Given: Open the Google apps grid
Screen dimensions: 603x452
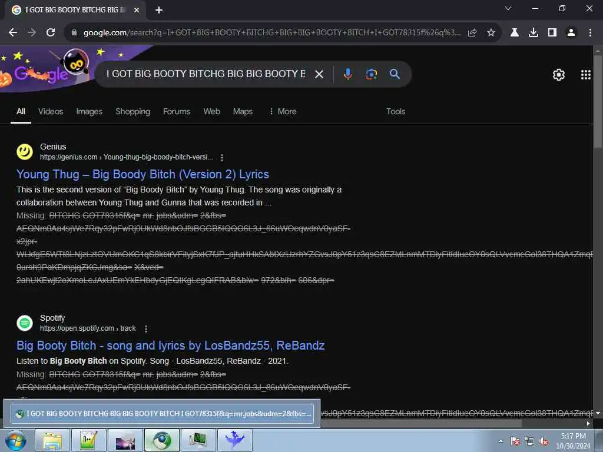Looking at the screenshot, I should pyautogui.click(x=585, y=75).
